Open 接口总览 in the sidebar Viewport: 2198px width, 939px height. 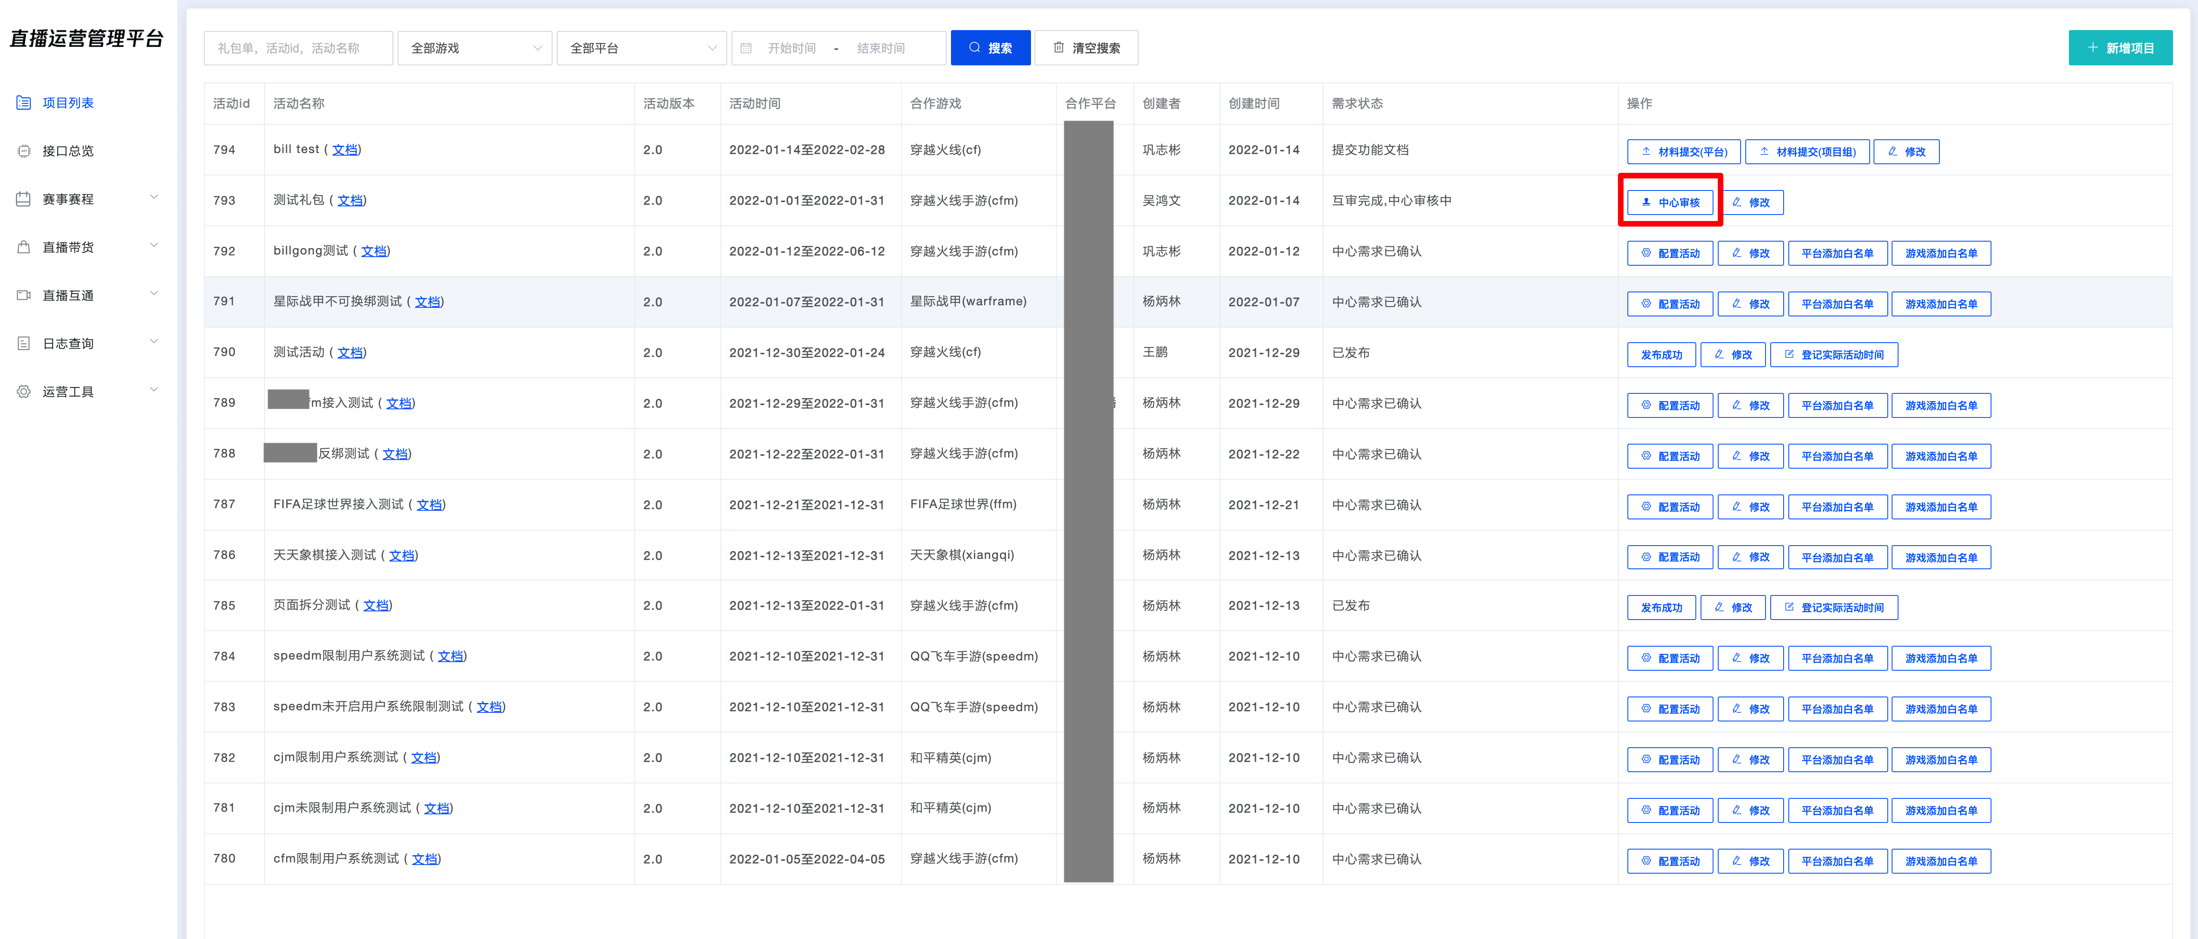(68, 151)
